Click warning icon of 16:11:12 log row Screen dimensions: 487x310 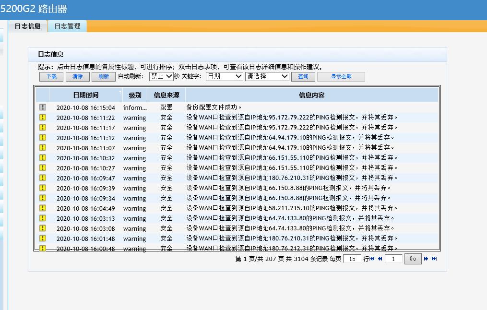[x=43, y=137]
